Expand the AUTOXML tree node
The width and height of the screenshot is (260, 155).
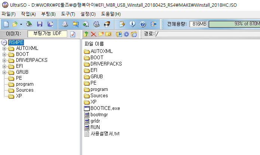pyautogui.click(x=4, y=48)
